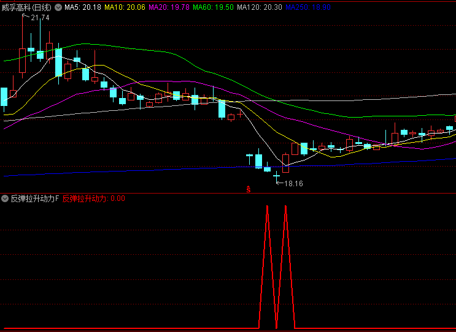This screenshot has width=456, height=332.
Task: Select the MA5: 20.18 indicator label
Action: point(83,8)
